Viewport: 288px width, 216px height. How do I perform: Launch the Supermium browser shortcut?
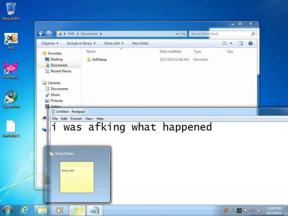[11, 99]
